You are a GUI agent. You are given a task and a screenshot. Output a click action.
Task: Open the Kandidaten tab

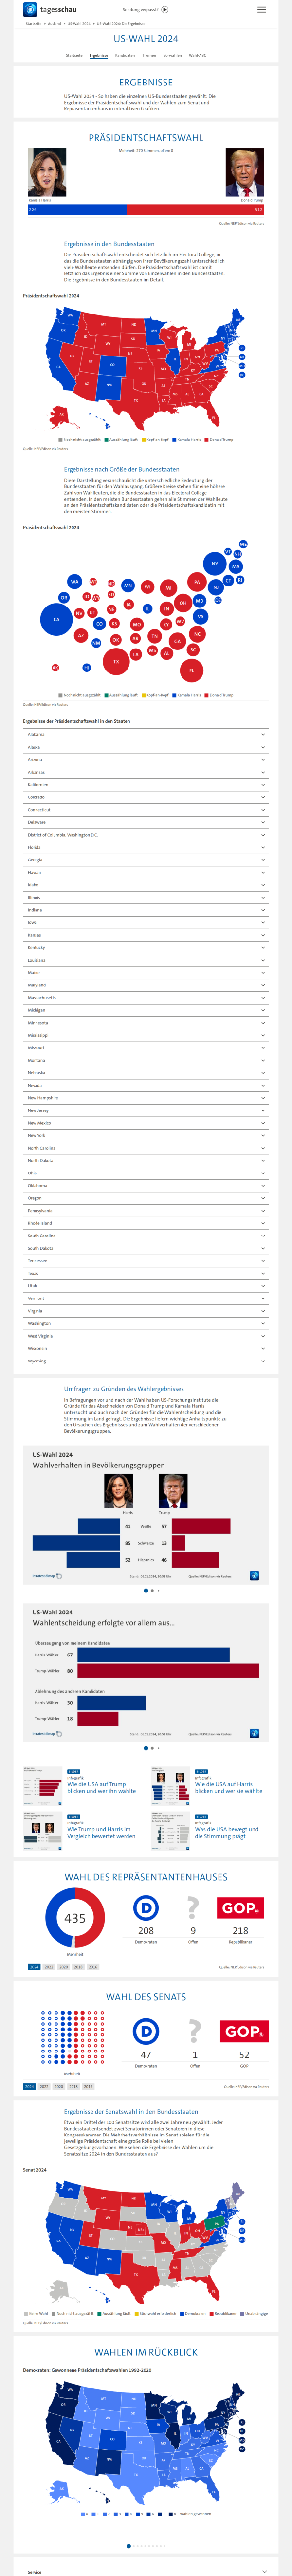coord(125,55)
